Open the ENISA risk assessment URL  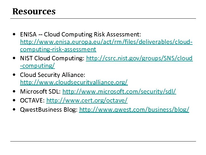106,42
